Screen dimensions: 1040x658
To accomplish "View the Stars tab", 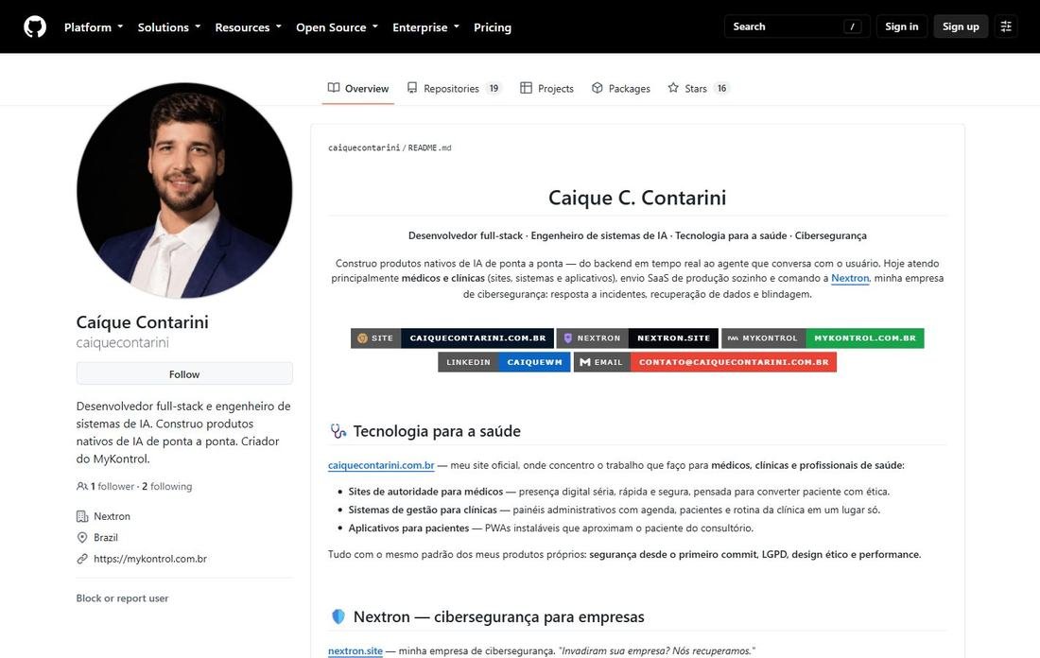I will tap(699, 88).
